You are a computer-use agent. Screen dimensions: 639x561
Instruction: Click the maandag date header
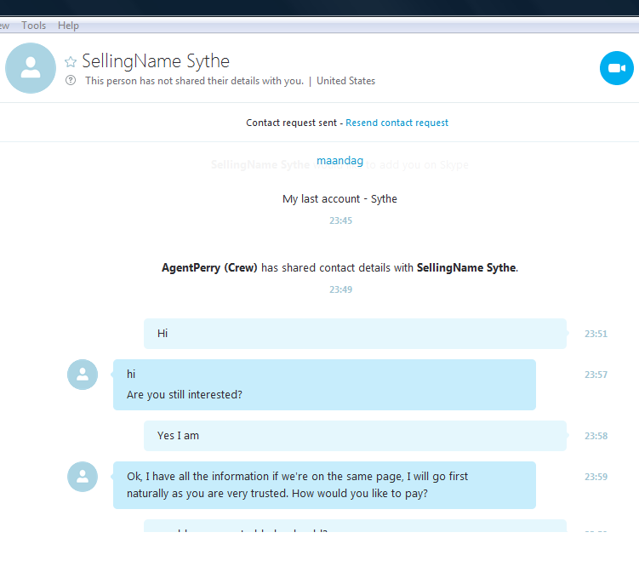click(x=339, y=161)
